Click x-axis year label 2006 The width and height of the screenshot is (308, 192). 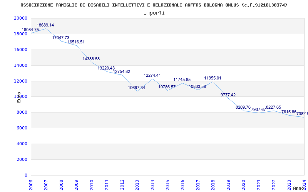pyautogui.click(x=31, y=185)
